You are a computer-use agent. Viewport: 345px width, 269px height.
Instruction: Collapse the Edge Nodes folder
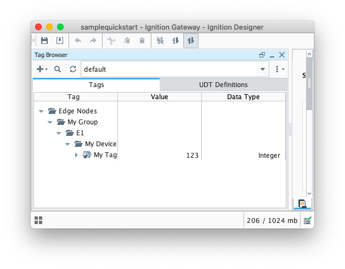click(x=42, y=111)
